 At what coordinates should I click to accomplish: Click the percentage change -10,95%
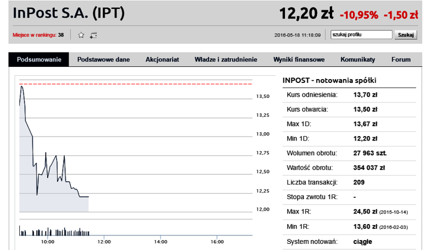(359, 15)
